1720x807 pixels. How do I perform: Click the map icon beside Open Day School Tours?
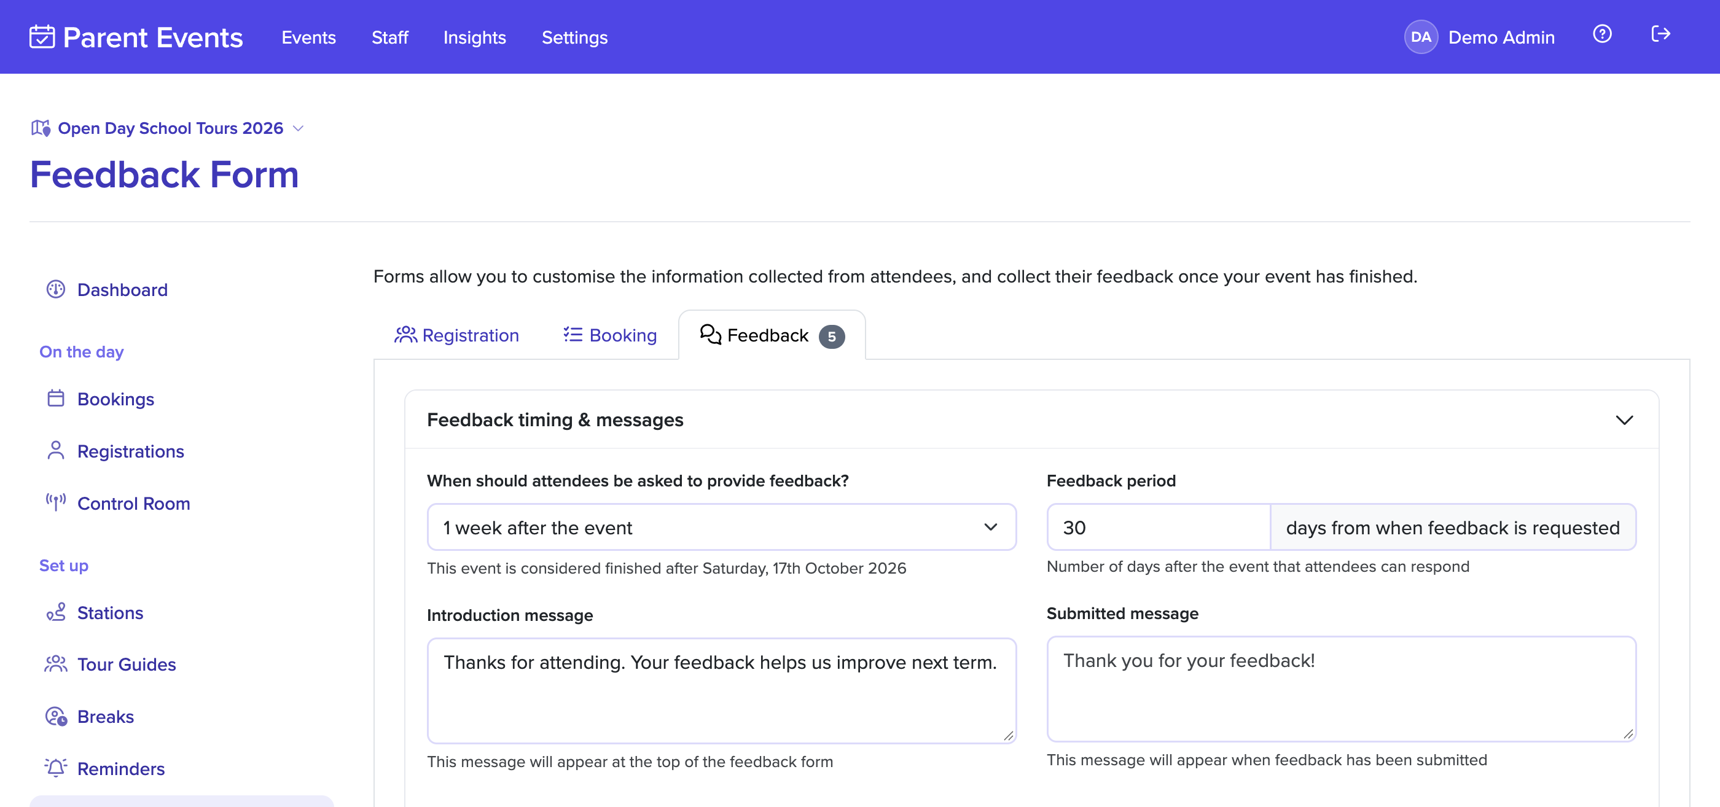[41, 128]
